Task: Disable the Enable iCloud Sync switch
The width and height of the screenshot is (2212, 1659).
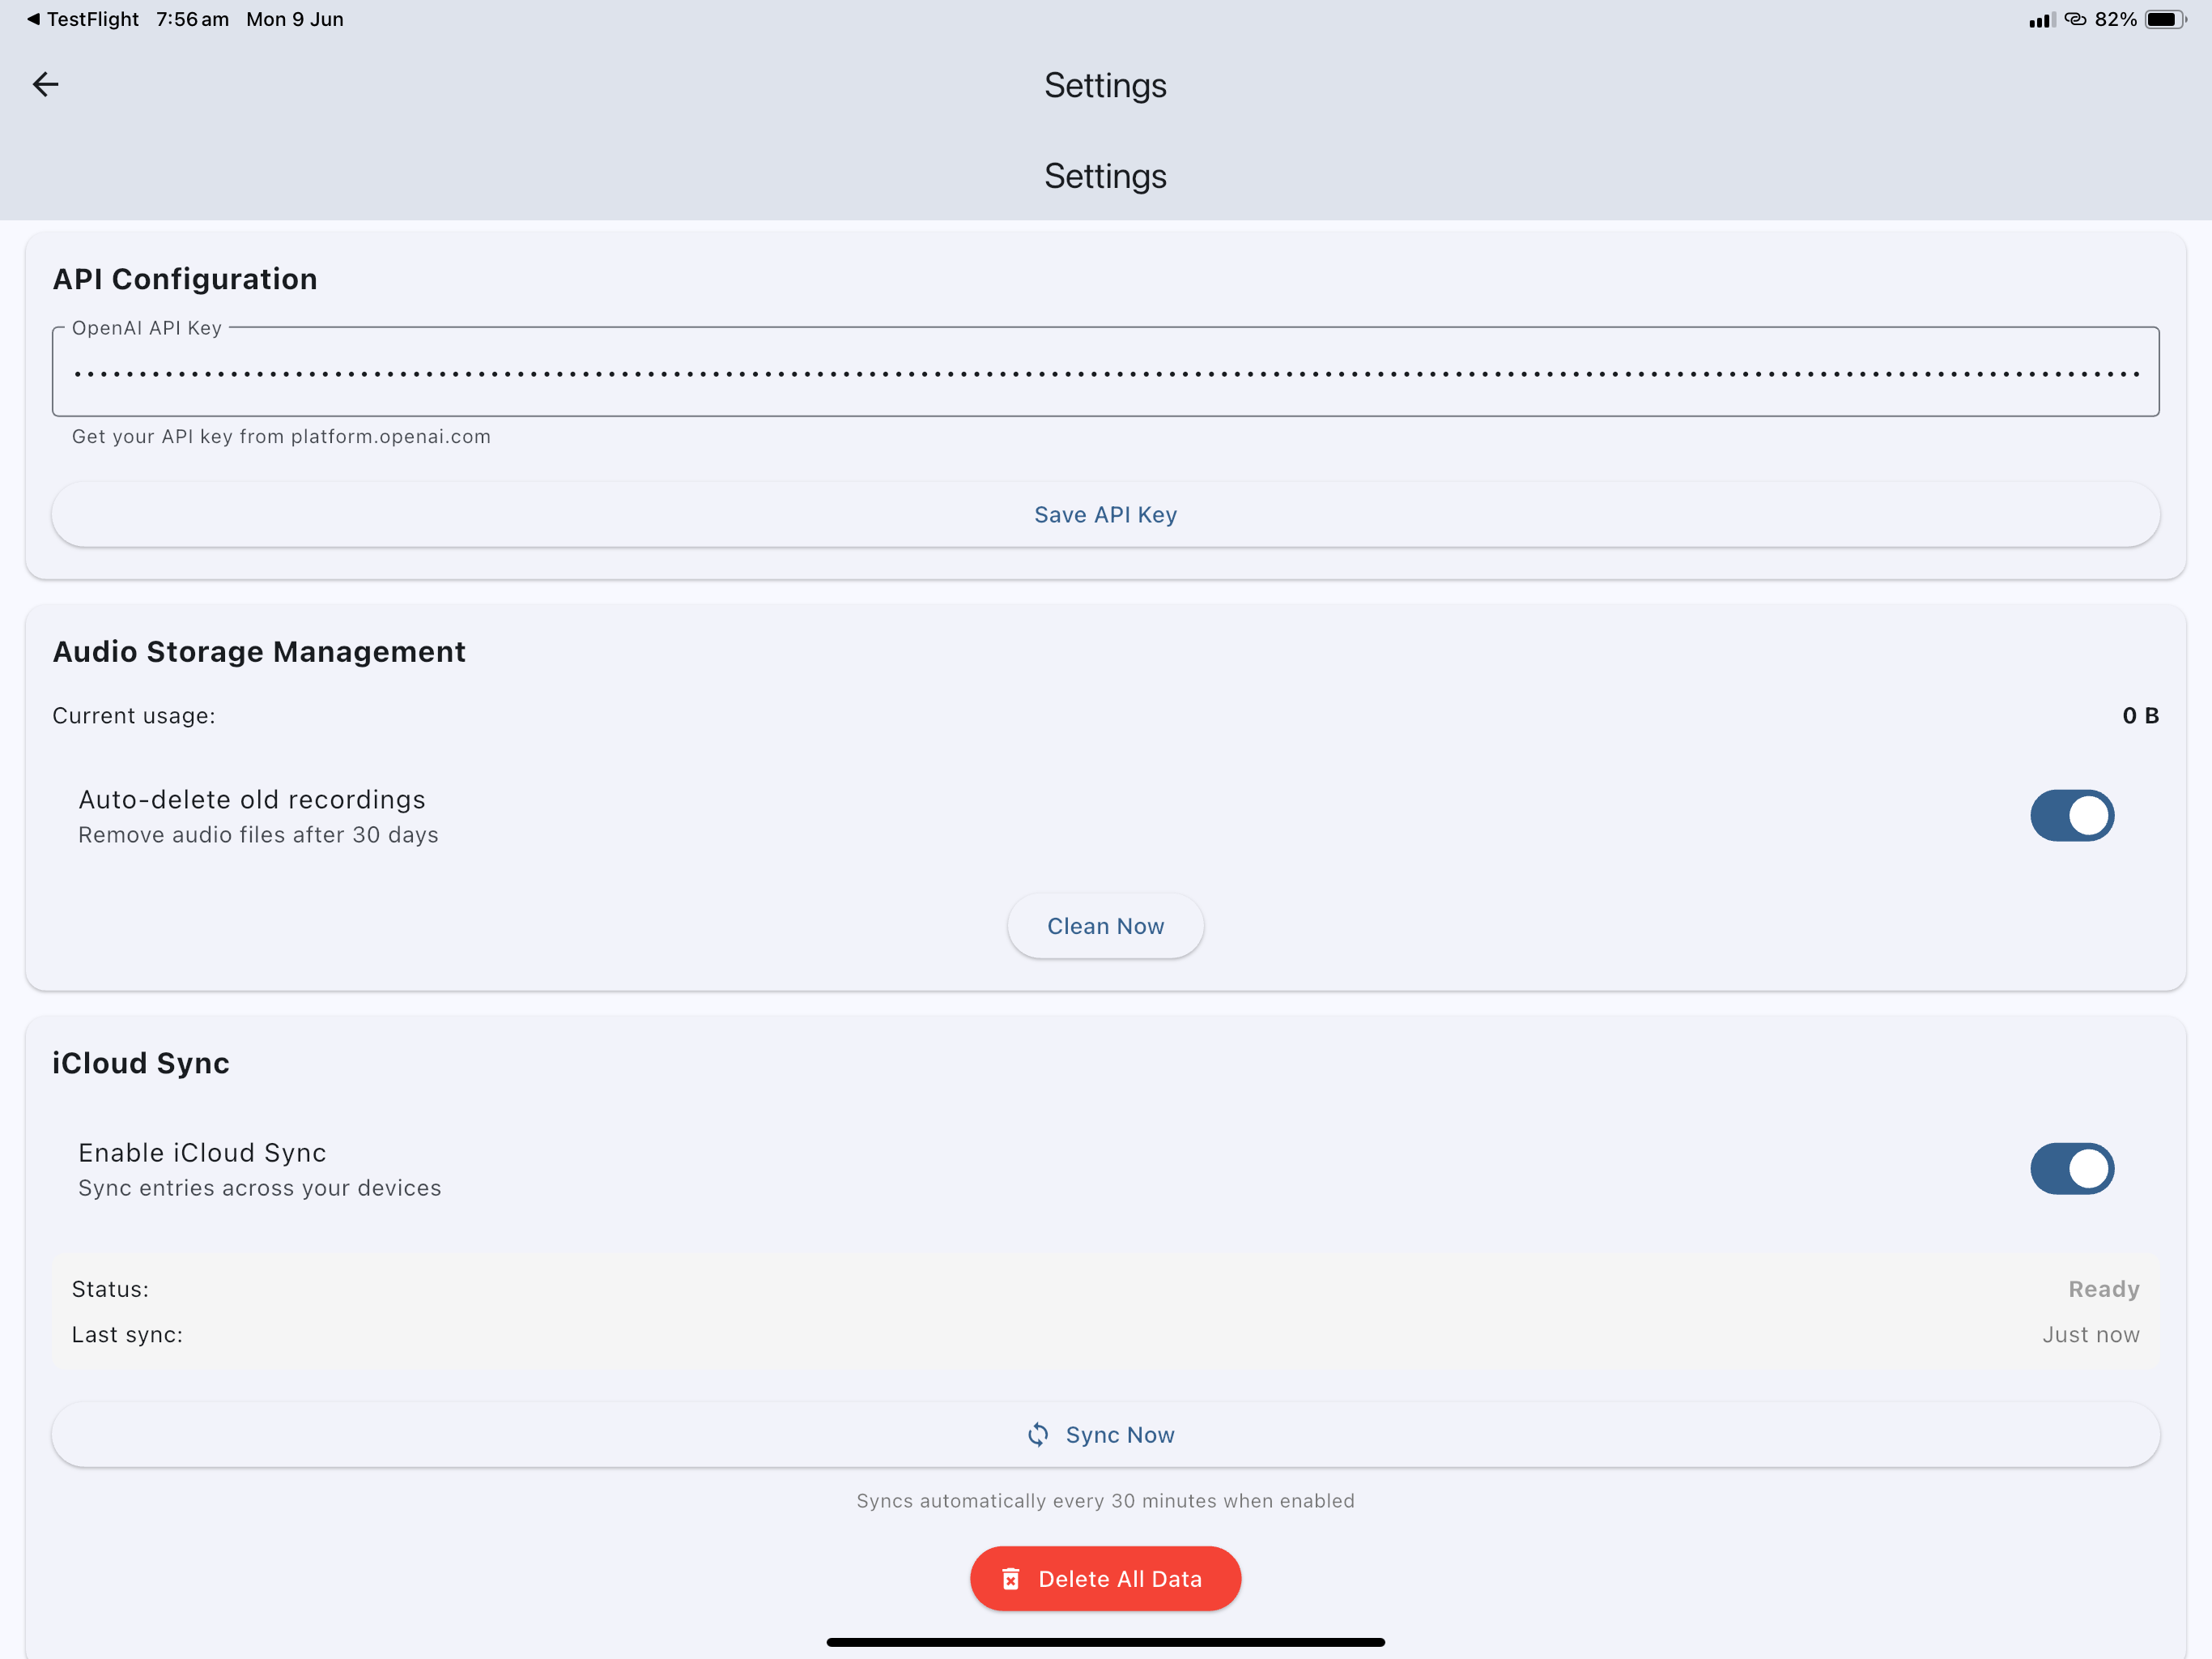Action: coord(2072,1169)
